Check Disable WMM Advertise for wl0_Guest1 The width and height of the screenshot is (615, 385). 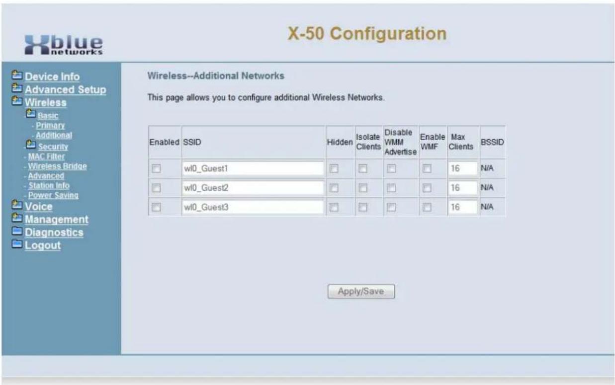coord(392,169)
